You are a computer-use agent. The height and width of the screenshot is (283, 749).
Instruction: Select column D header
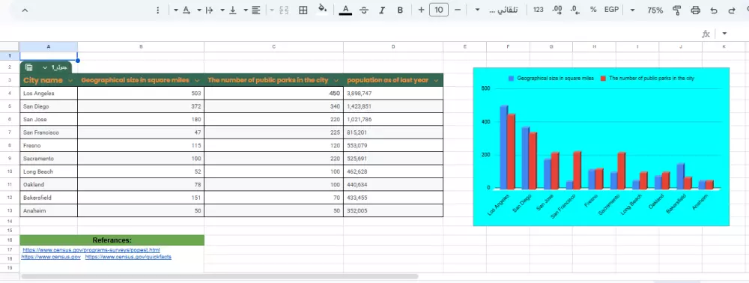(393, 46)
